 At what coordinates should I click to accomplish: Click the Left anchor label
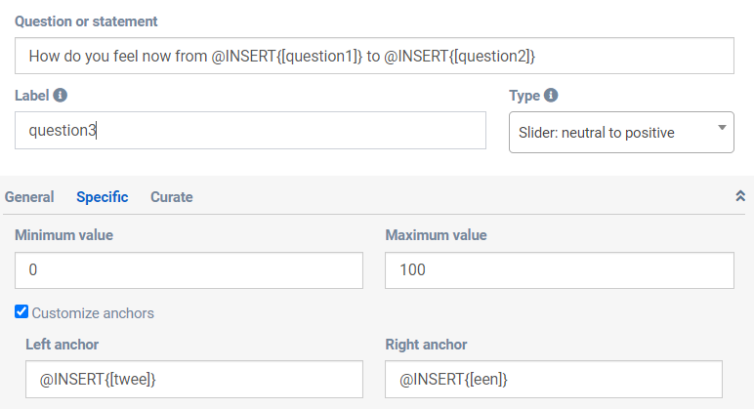(x=62, y=345)
